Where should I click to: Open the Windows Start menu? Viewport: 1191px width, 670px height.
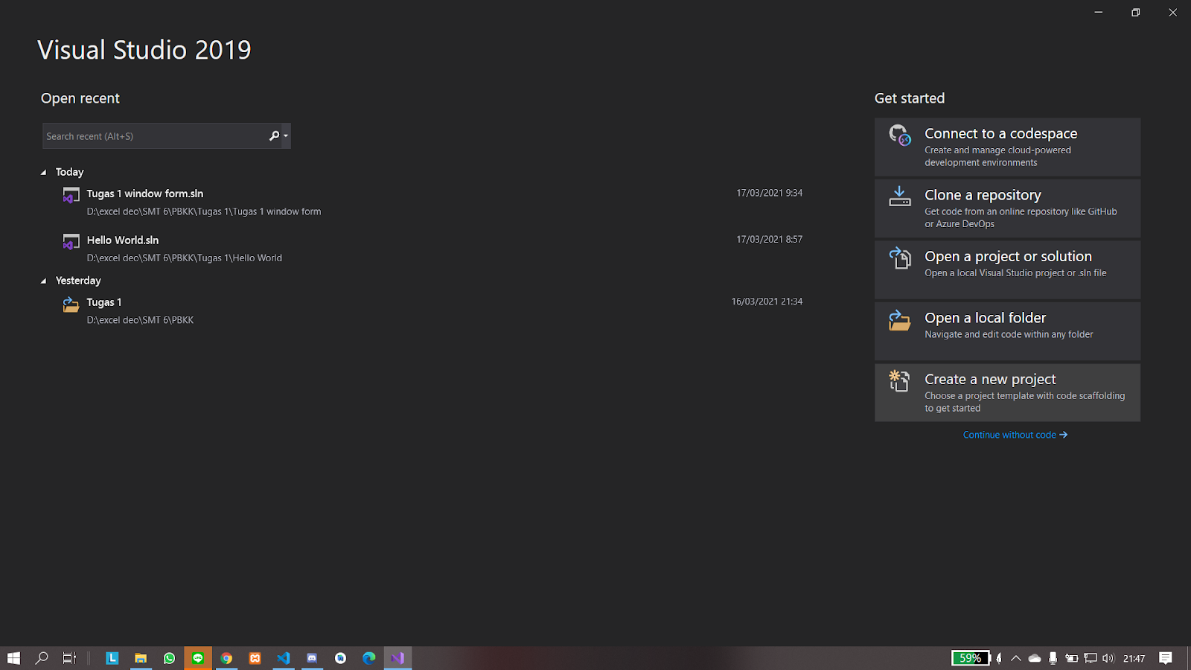click(13, 658)
